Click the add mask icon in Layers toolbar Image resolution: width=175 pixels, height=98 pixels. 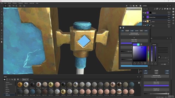tap(157, 9)
